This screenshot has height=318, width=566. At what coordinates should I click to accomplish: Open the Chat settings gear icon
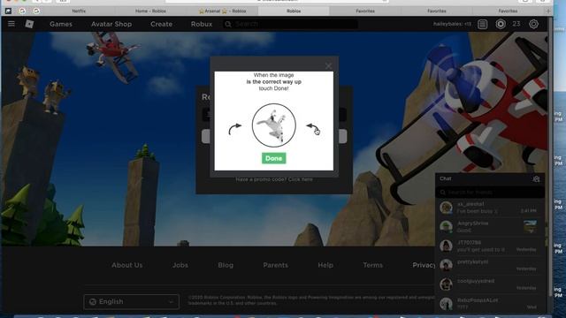click(536, 178)
